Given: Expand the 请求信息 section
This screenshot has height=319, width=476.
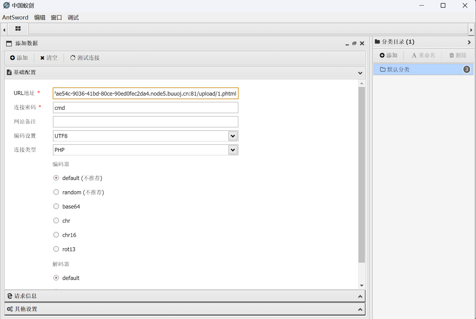Looking at the screenshot, I should 360,296.
